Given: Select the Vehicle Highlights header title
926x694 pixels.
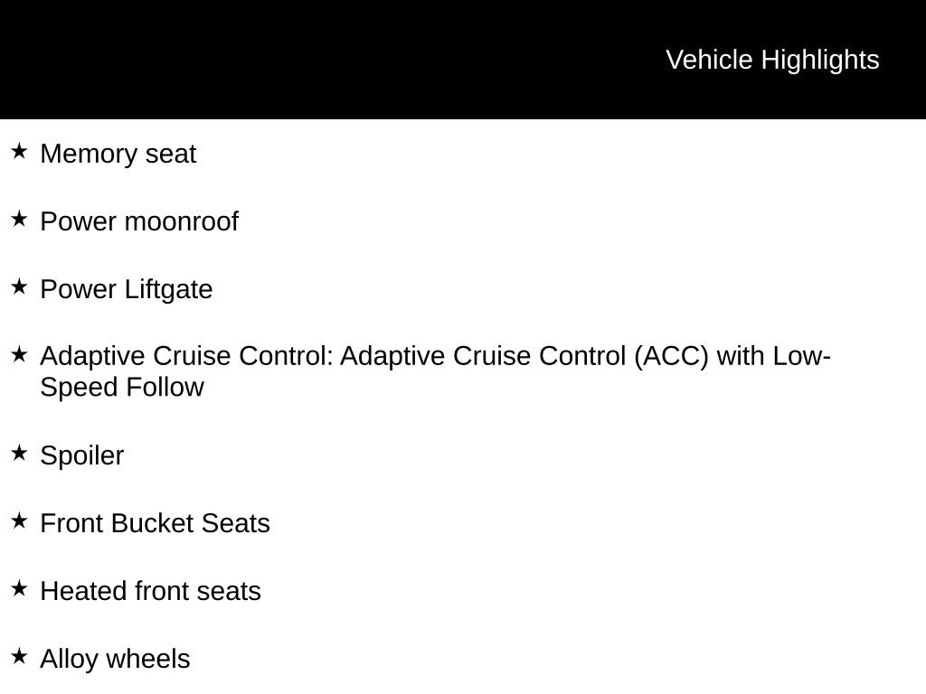Looking at the screenshot, I should (x=772, y=61).
